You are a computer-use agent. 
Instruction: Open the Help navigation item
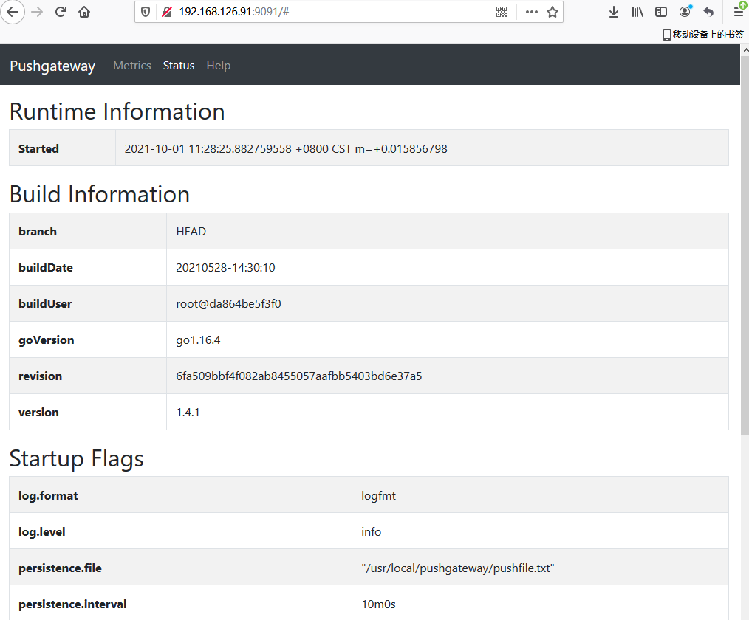(219, 66)
